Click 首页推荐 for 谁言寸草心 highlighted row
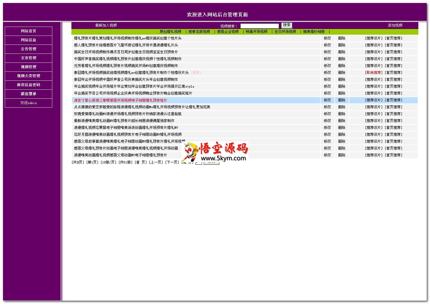430x304 pixels. pos(394,100)
